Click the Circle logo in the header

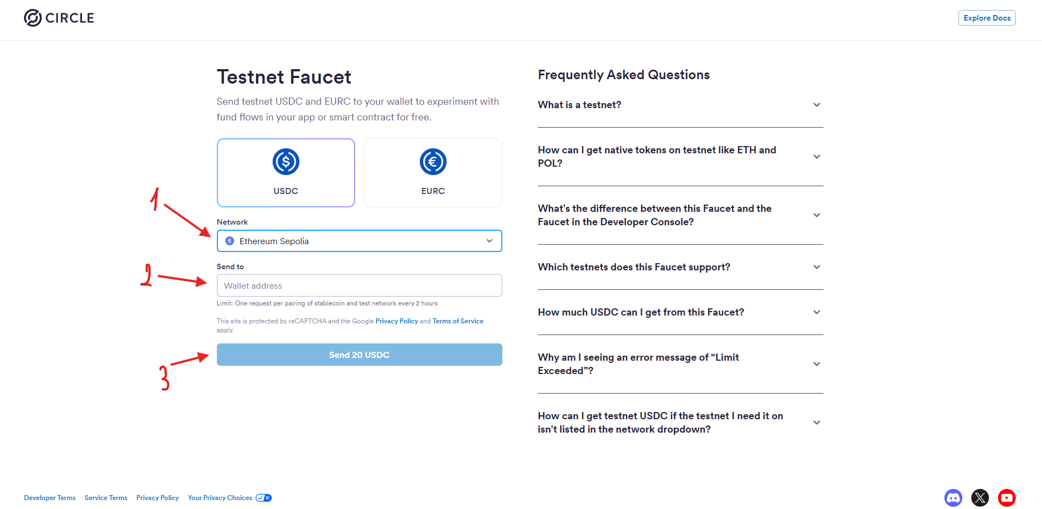[x=59, y=18]
